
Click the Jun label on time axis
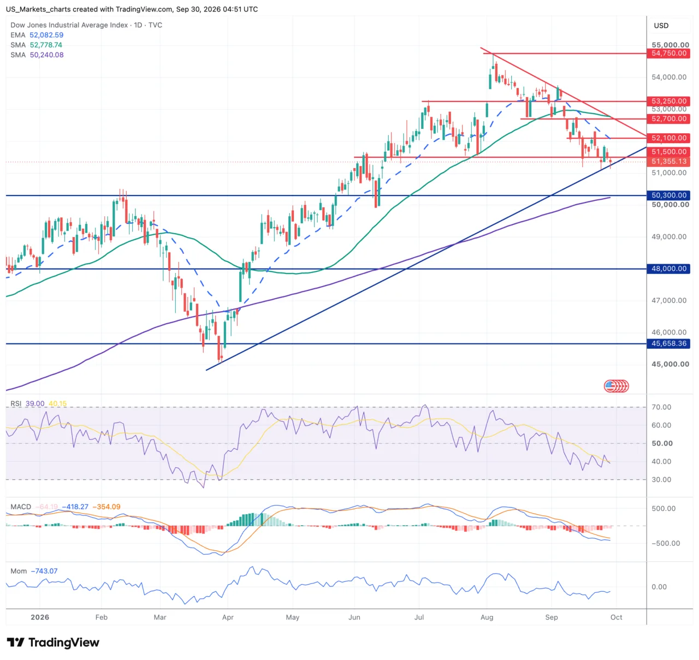coord(354,617)
